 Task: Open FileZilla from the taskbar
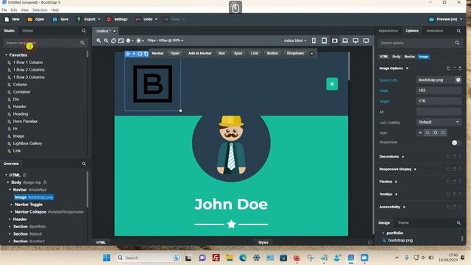(x=216, y=258)
